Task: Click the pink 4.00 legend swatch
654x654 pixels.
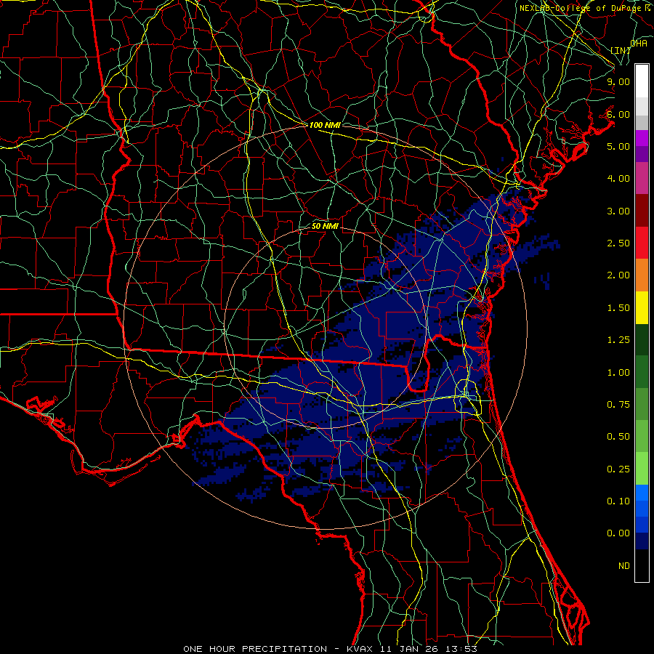Action: 642,179
